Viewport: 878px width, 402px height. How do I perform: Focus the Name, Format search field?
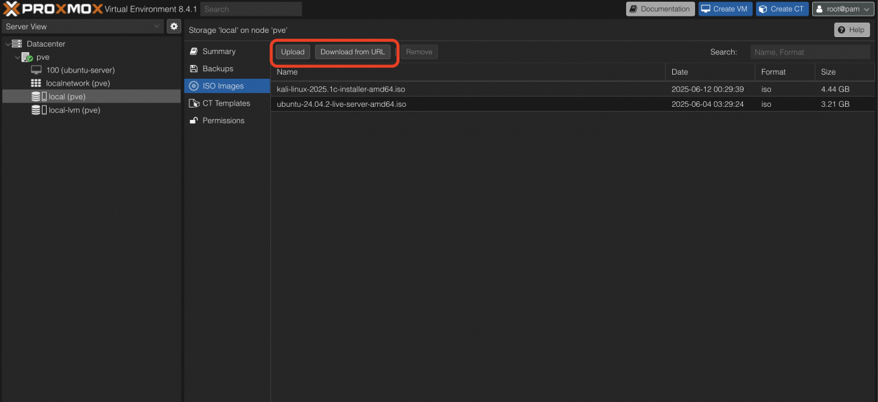810,52
